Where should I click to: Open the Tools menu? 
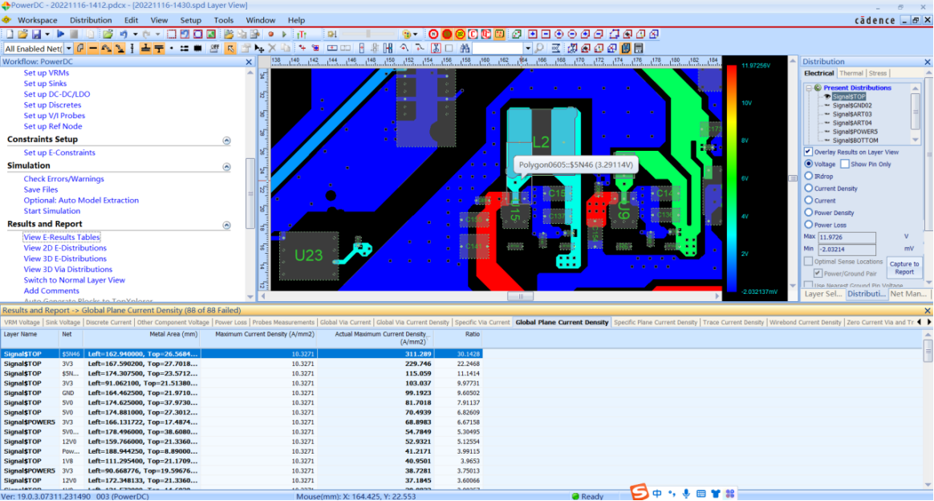coord(223,19)
